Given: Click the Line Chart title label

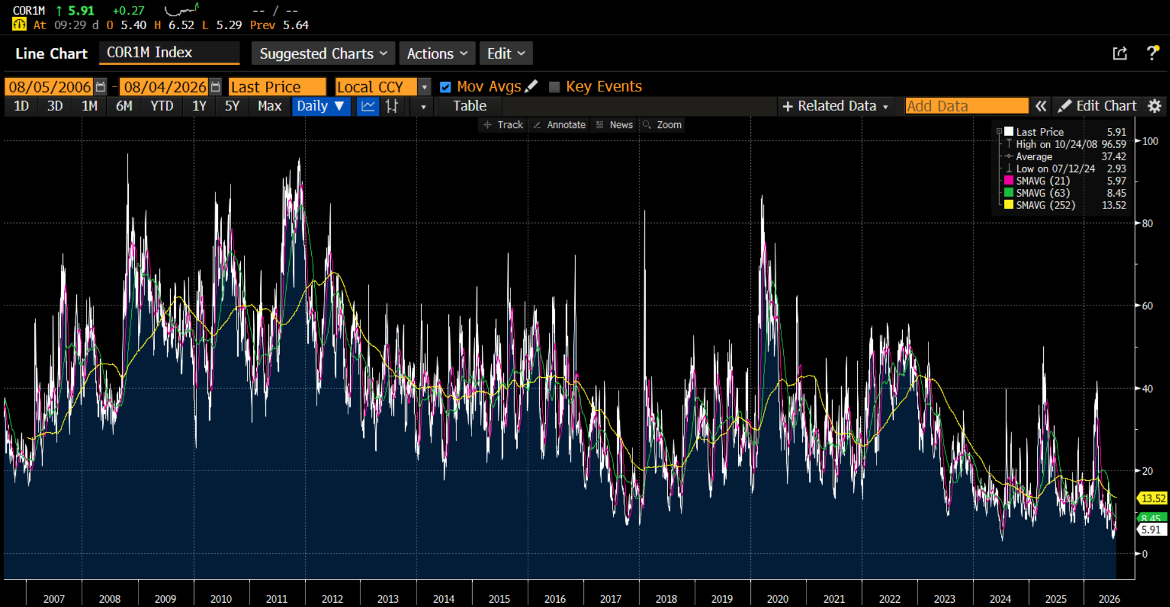Looking at the screenshot, I should coord(51,54).
